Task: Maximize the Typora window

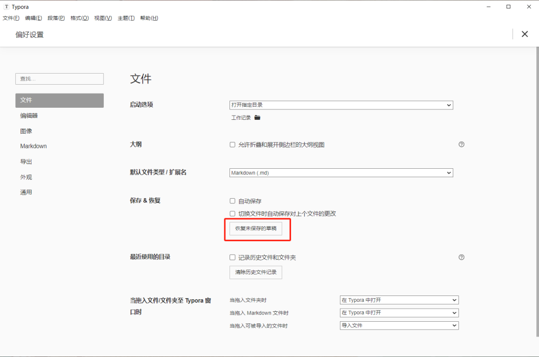Action: pyautogui.click(x=508, y=6)
